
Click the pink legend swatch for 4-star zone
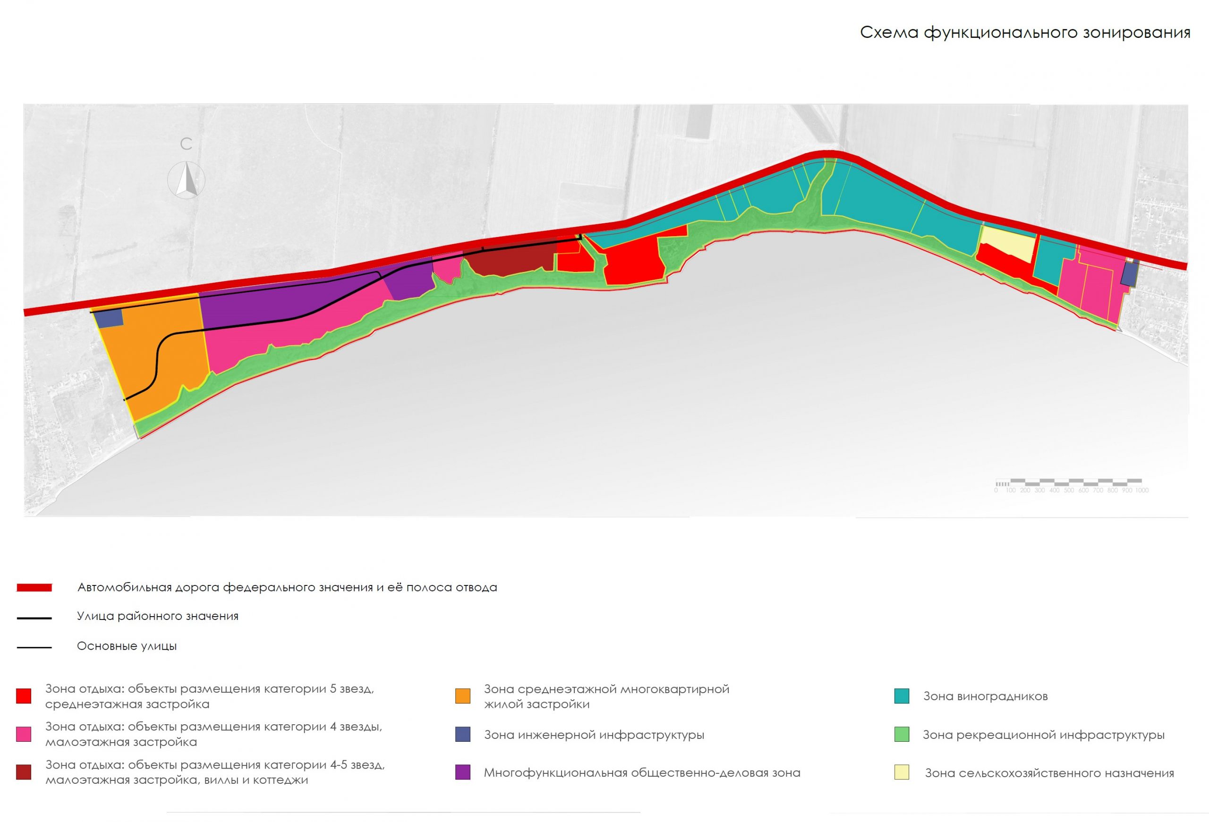(x=24, y=734)
